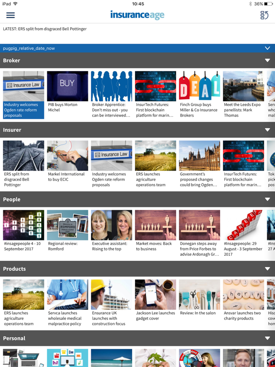Open InsurTech Futures blockchain article in Insurer
The width and height of the screenshot is (275, 367).
pos(243,164)
